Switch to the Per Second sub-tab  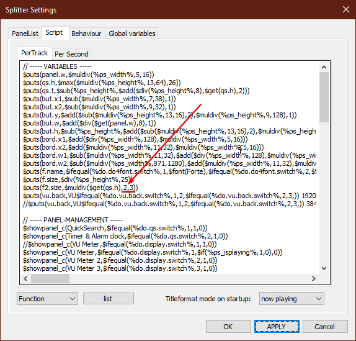pos(71,54)
